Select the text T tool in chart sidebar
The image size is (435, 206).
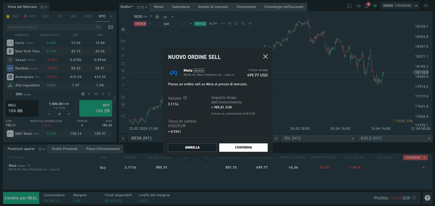tap(123, 85)
